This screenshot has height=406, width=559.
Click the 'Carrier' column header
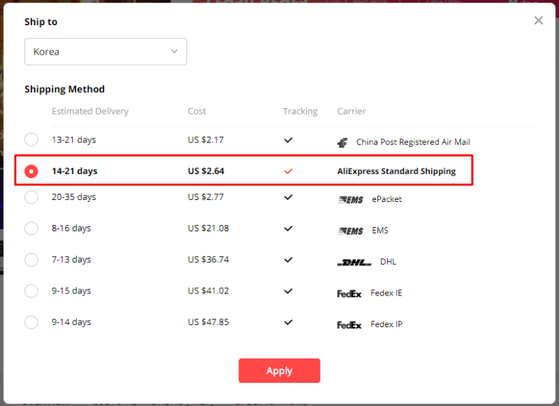tap(351, 111)
